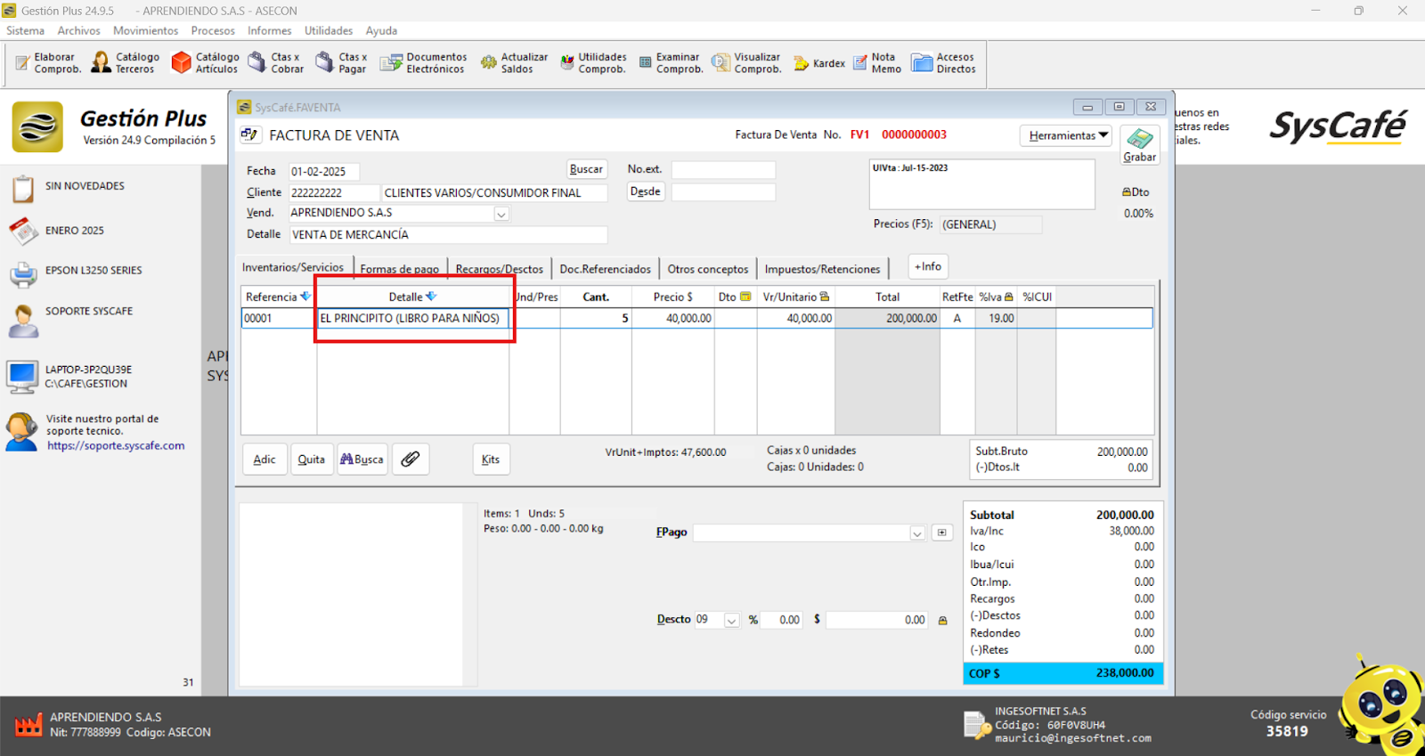Open the Vend. seller dropdown
Screen dimensions: 1425x756
coord(501,214)
